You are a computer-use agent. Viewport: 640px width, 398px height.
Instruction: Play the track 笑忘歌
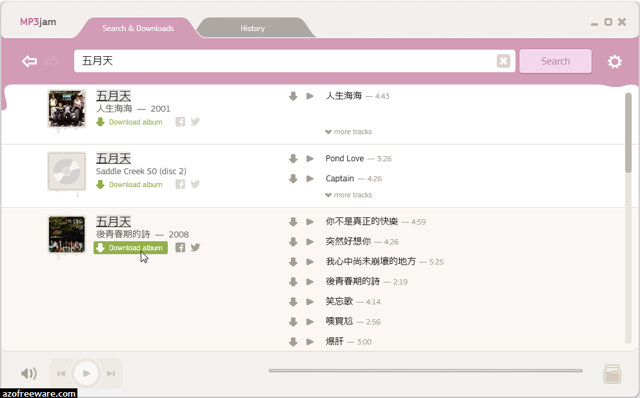click(x=310, y=302)
